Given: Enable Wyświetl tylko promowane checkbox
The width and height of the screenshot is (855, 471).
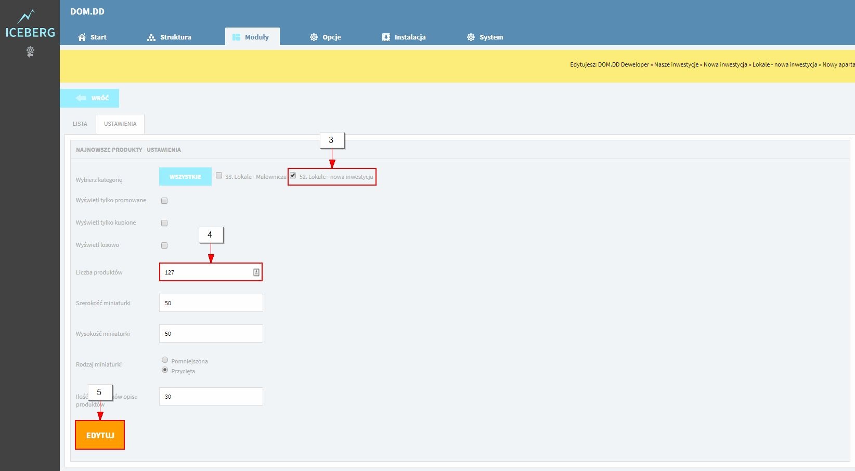Looking at the screenshot, I should pyautogui.click(x=164, y=201).
